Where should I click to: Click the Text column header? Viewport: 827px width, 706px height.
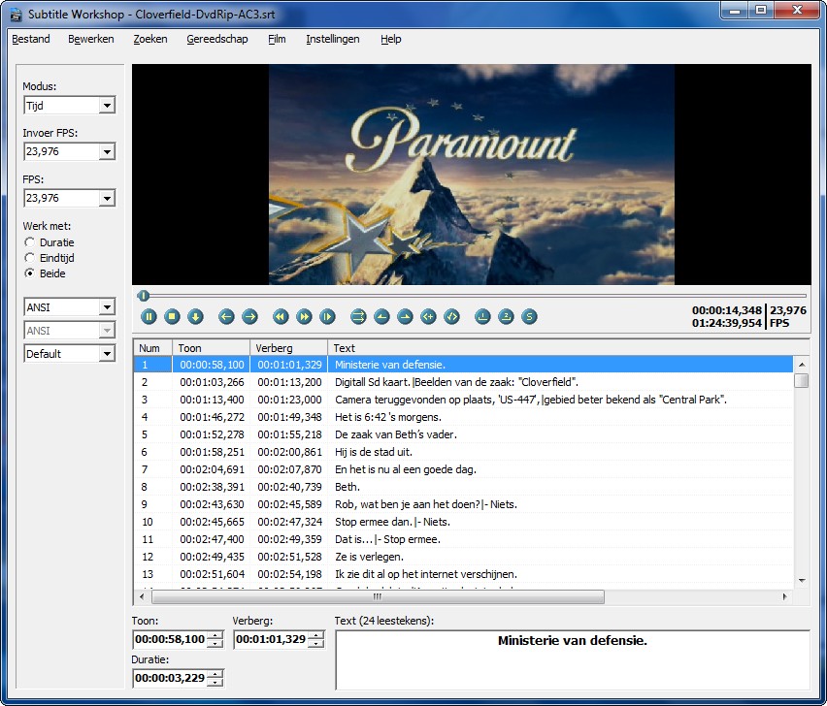(569, 348)
